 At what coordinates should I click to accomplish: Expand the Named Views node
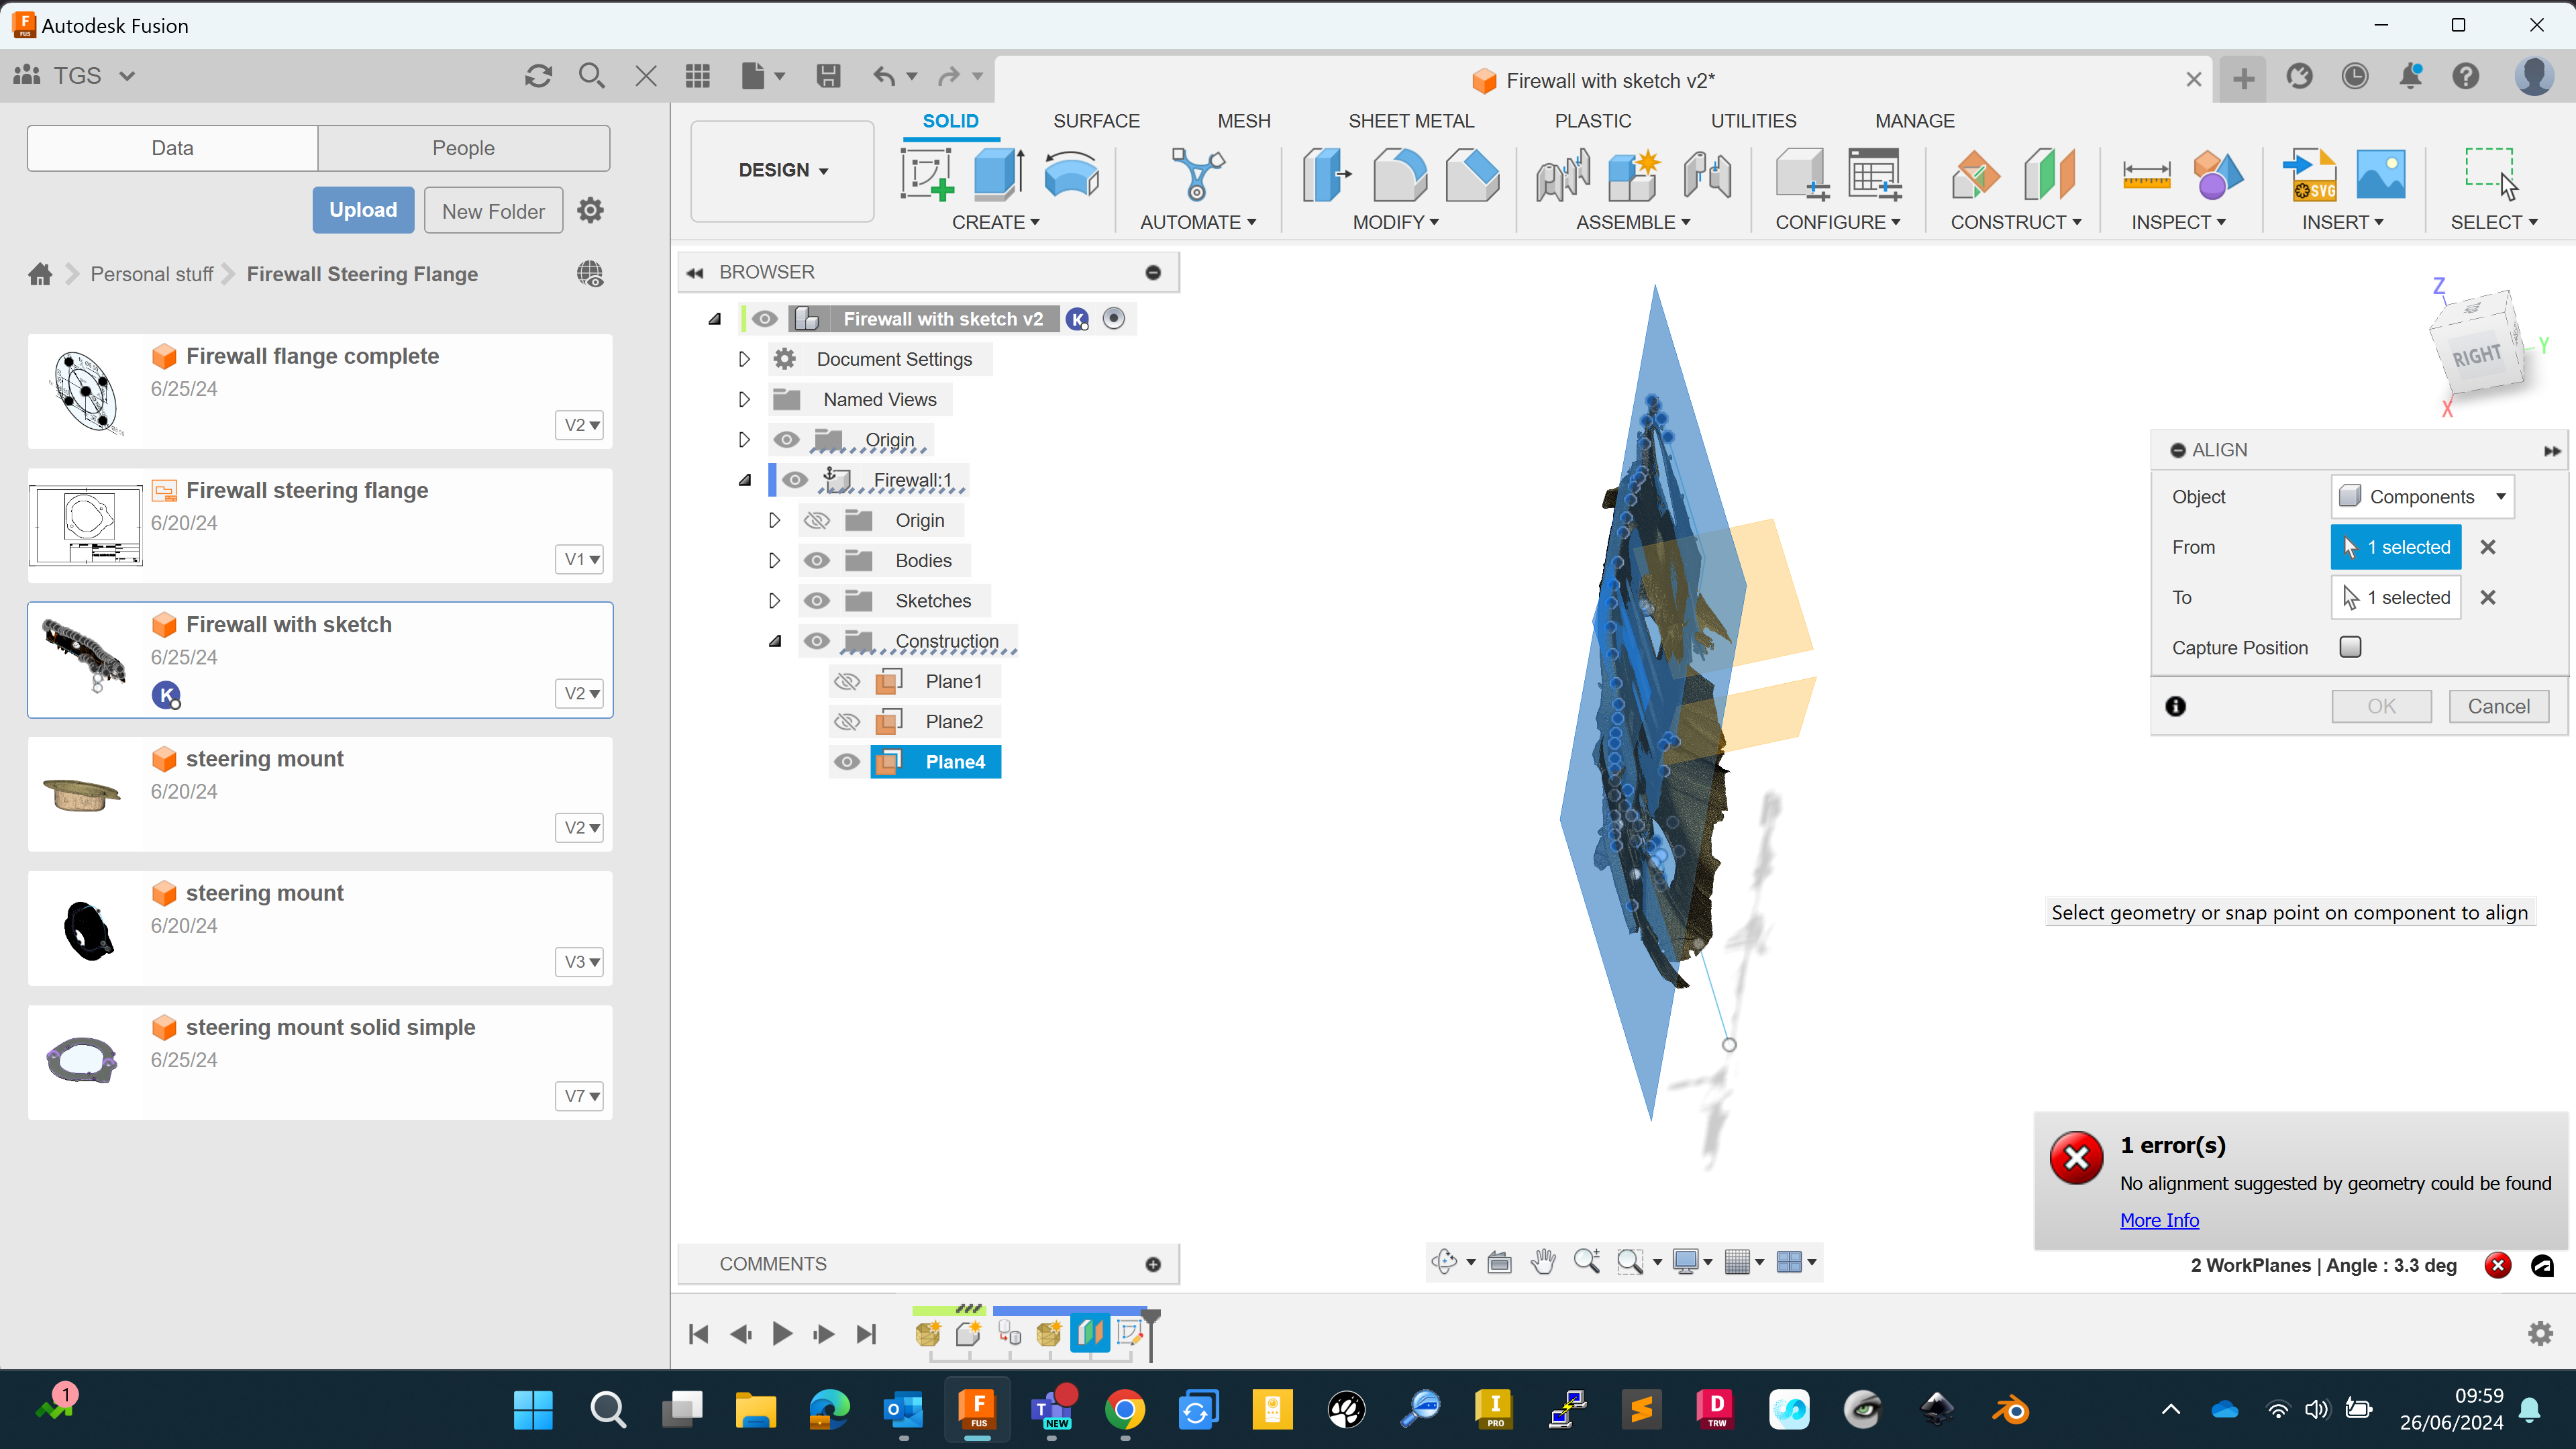coord(744,399)
